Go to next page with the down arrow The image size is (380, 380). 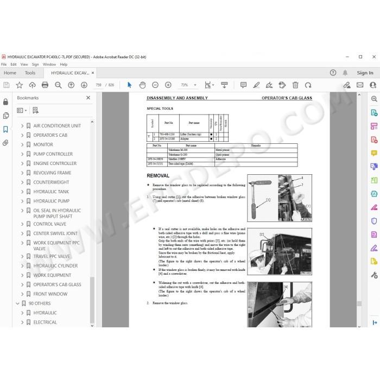click(x=84, y=85)
